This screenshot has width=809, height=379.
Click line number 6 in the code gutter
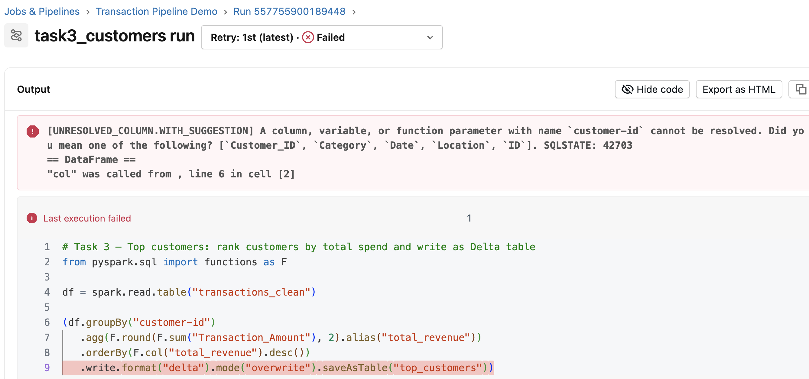(47, 322)
